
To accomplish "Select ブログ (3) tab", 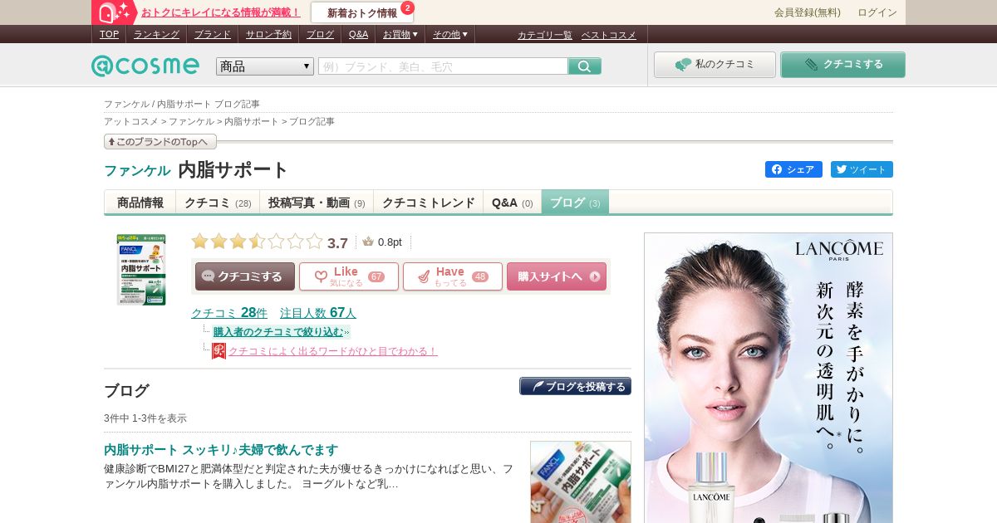I will (575, 203).
